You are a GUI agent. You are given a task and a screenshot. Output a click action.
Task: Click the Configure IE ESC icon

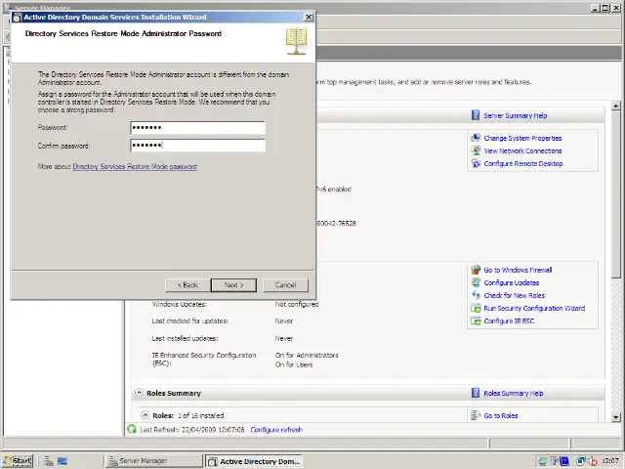click(x=476, y=321)
